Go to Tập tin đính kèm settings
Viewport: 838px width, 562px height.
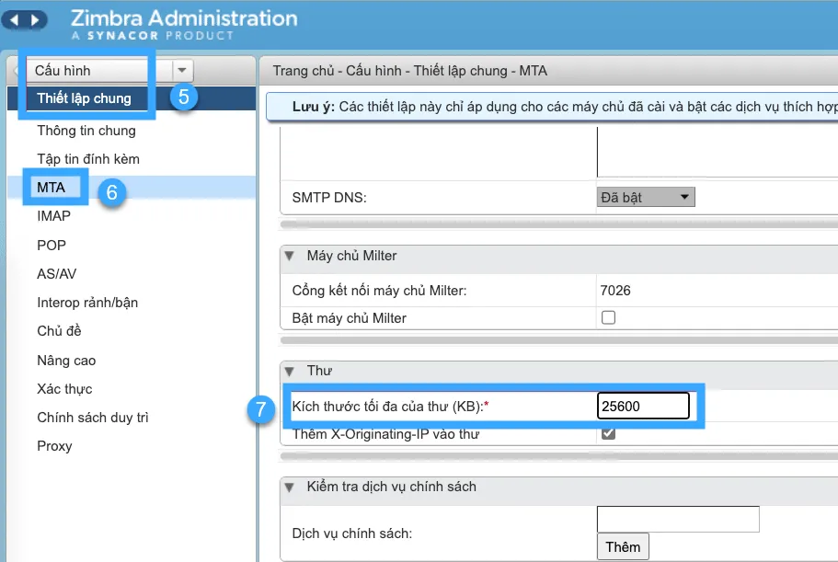[88, 159]
